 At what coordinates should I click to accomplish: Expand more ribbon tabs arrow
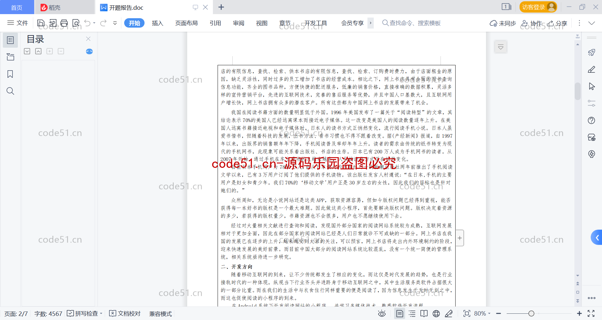click(x=371, y=23)
